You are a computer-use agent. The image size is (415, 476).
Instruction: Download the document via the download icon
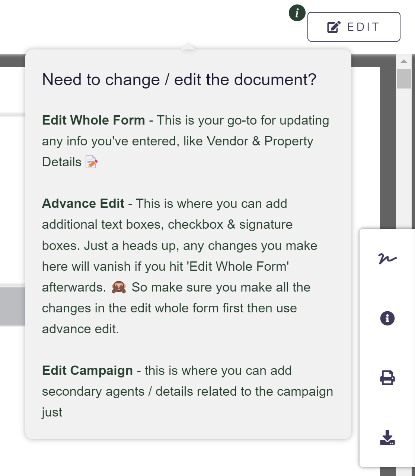click(387, 438)
